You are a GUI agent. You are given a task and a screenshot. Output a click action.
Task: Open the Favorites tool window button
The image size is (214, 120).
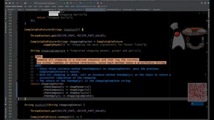(6, 113)
